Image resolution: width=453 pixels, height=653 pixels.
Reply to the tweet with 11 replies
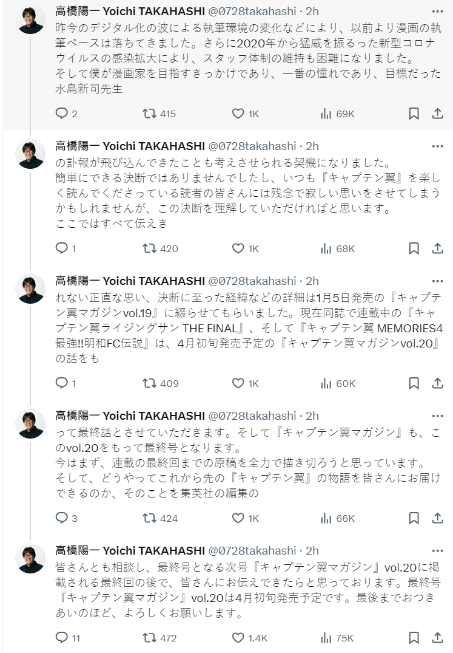point(61,638)
